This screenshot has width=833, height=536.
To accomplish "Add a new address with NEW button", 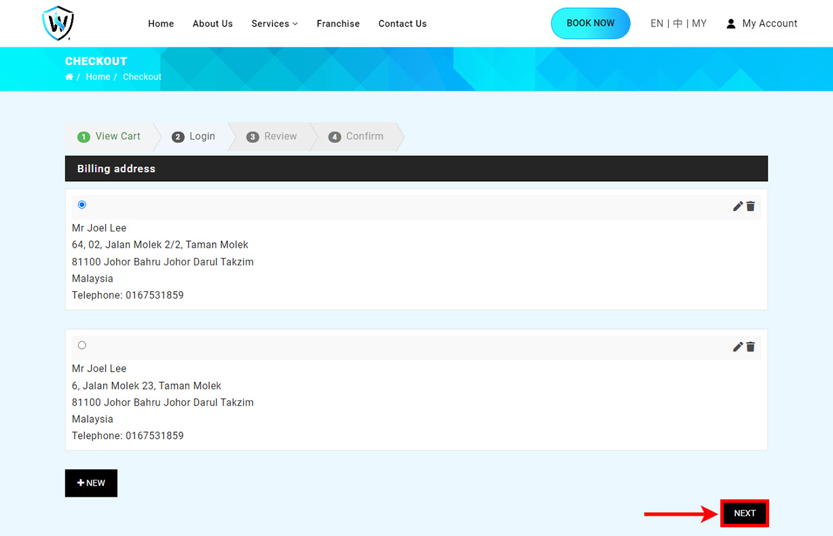I will [91, 483].
